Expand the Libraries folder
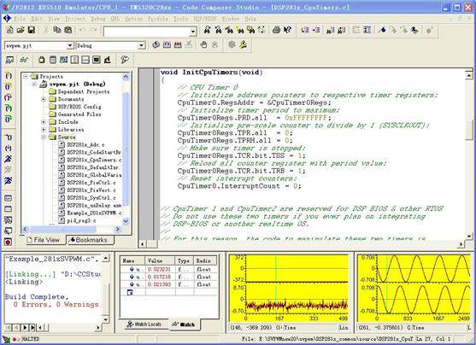The width and height of the screenshot is (476, 345). (x=44, y=130)
